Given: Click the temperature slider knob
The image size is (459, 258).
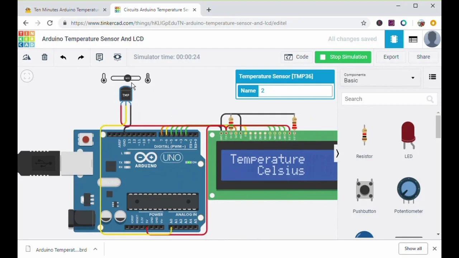Looking at the screenshot, I should coord(127,78).
